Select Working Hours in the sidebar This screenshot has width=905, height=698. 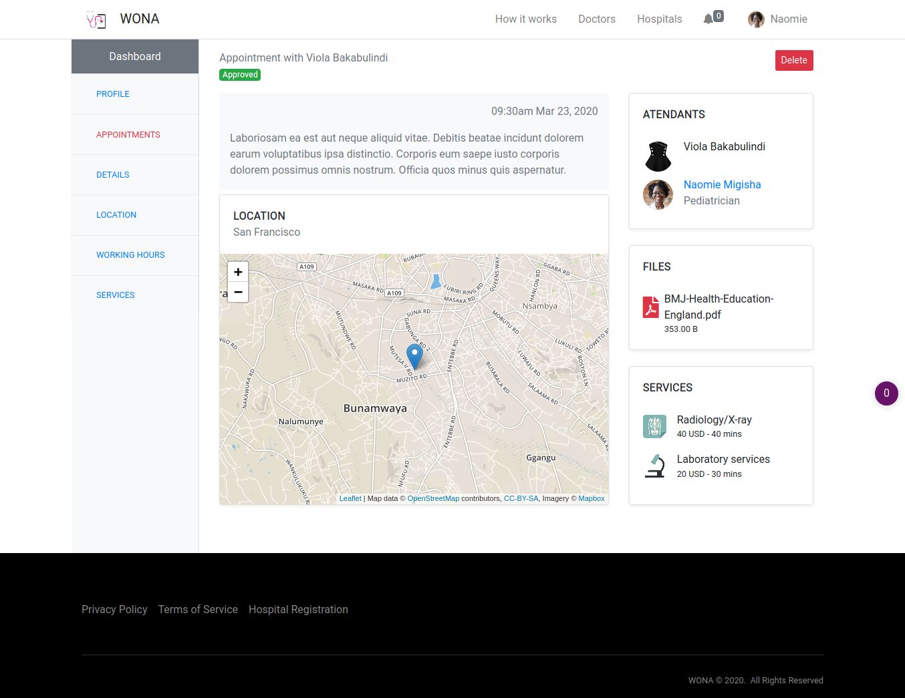pyautogui.click(x=130, y=255)
